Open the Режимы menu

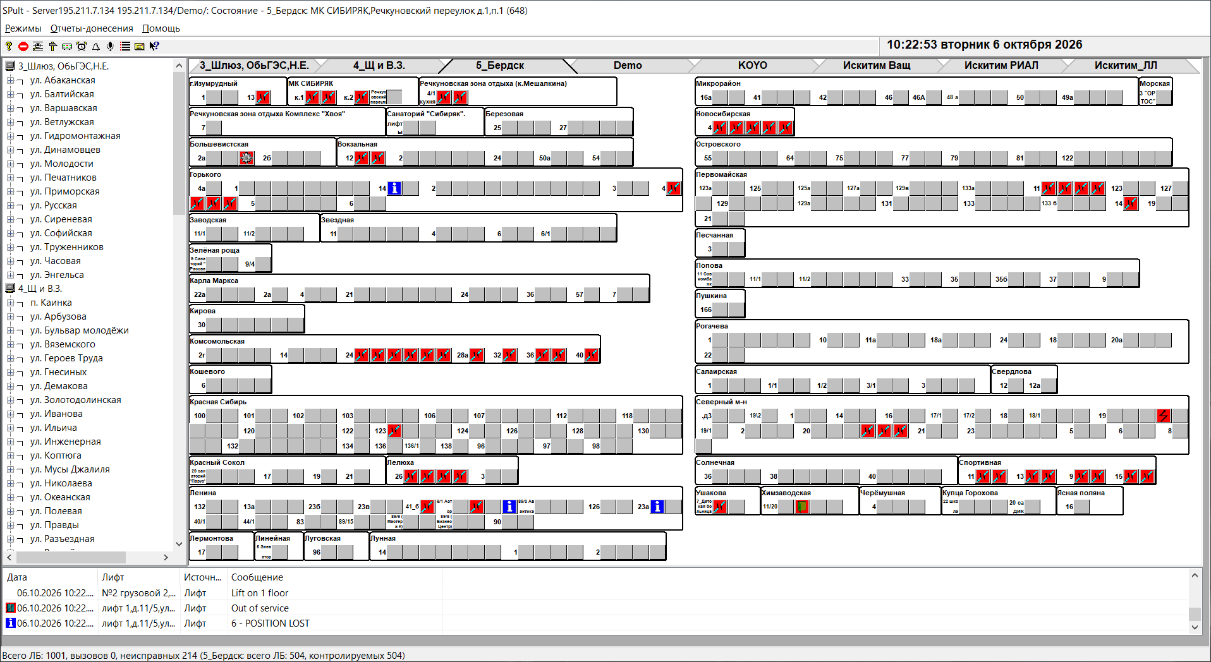tap(23, 28)
